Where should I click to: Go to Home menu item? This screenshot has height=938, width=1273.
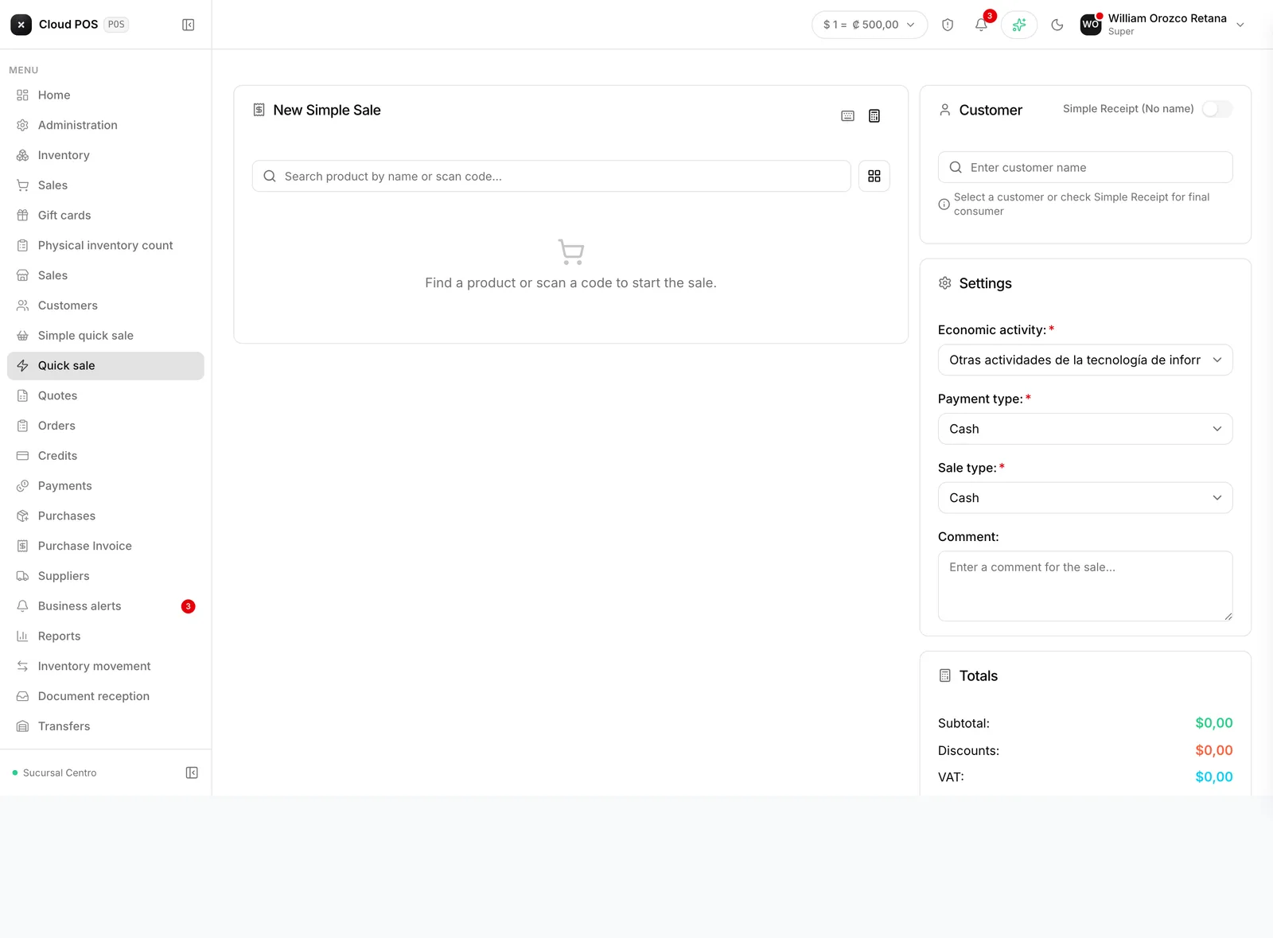106,95
